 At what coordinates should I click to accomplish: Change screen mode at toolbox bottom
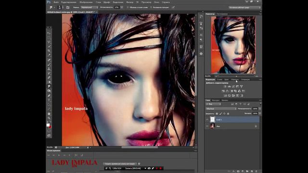pos(49,136)
